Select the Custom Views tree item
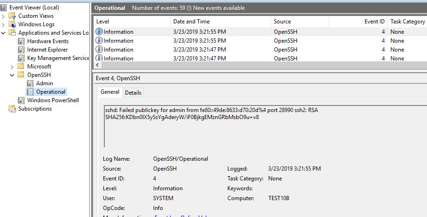Image resolution: width=427 pixels, height=217 pixels. [x=36, y=16]
